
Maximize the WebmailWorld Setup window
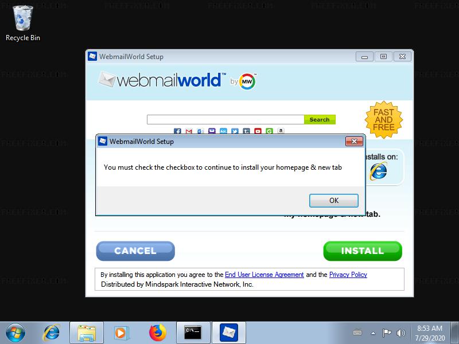pyautogui.click(x=383, y=56)
